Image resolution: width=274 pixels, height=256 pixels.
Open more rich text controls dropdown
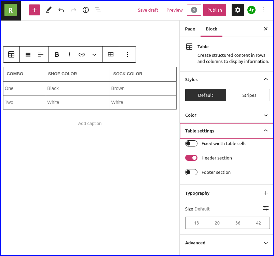click(94, 54)
